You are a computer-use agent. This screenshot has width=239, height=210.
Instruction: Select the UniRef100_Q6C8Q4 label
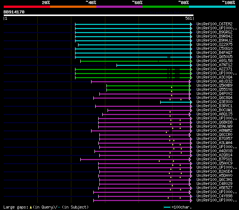click(214, 98)
